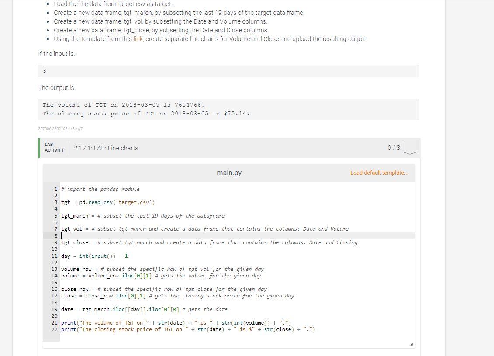Place cursor on the tgt_march comment line
This screenshot has width=494, height=356.
[x=144, y=215]
